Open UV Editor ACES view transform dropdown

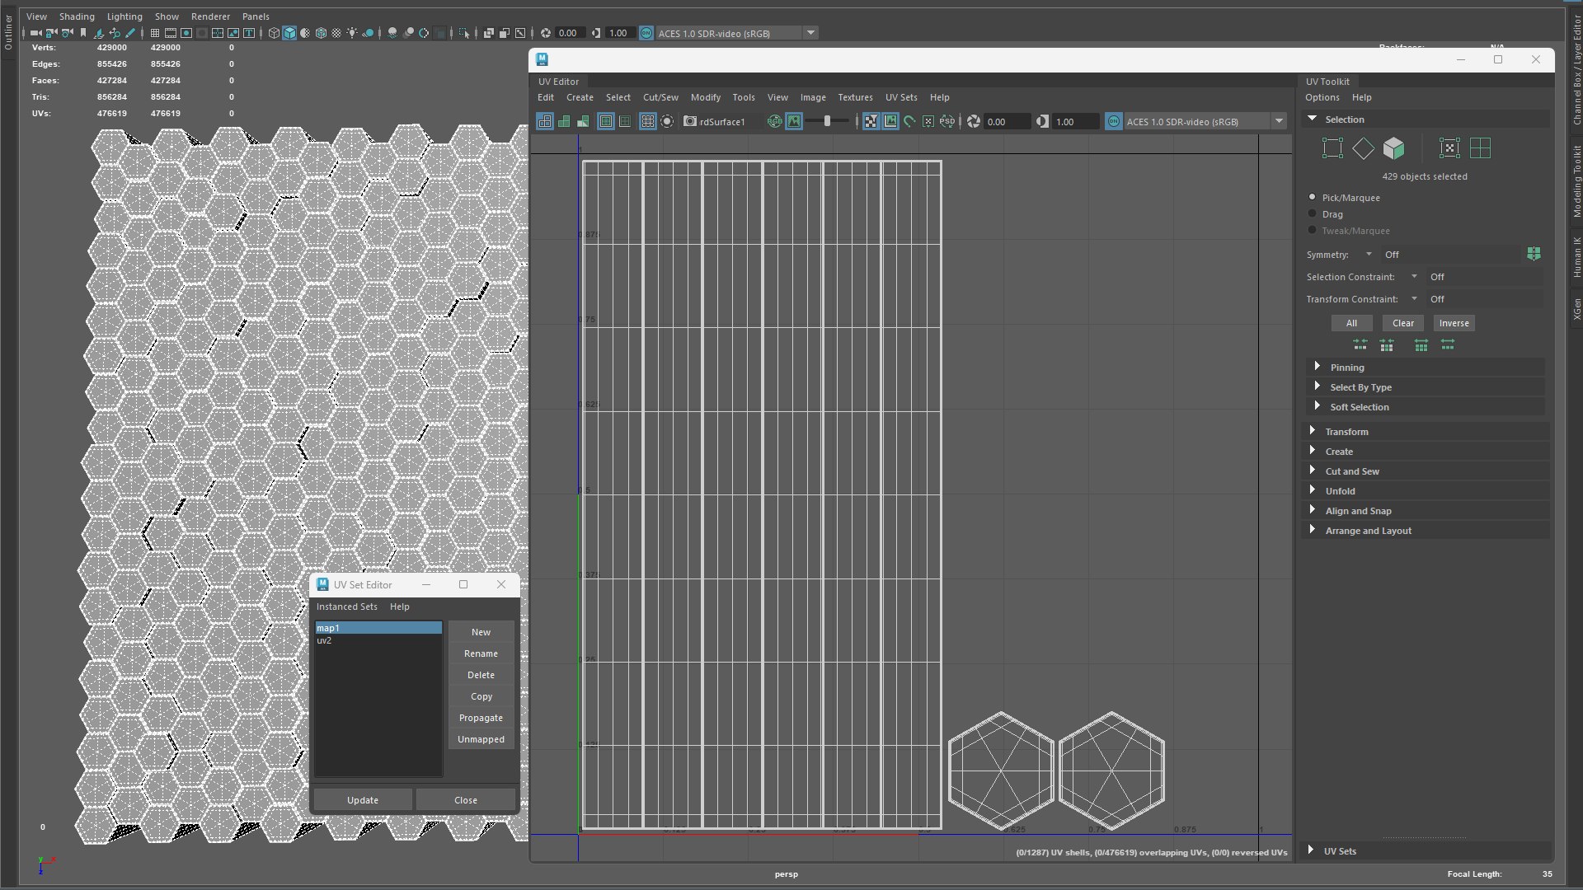pyautogui.click(x=1279, y=121)
